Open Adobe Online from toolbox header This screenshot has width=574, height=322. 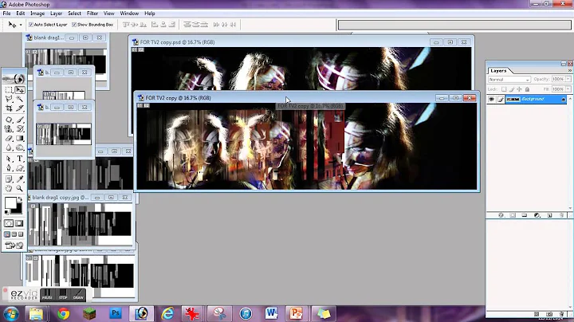click(x=14, y=78)
